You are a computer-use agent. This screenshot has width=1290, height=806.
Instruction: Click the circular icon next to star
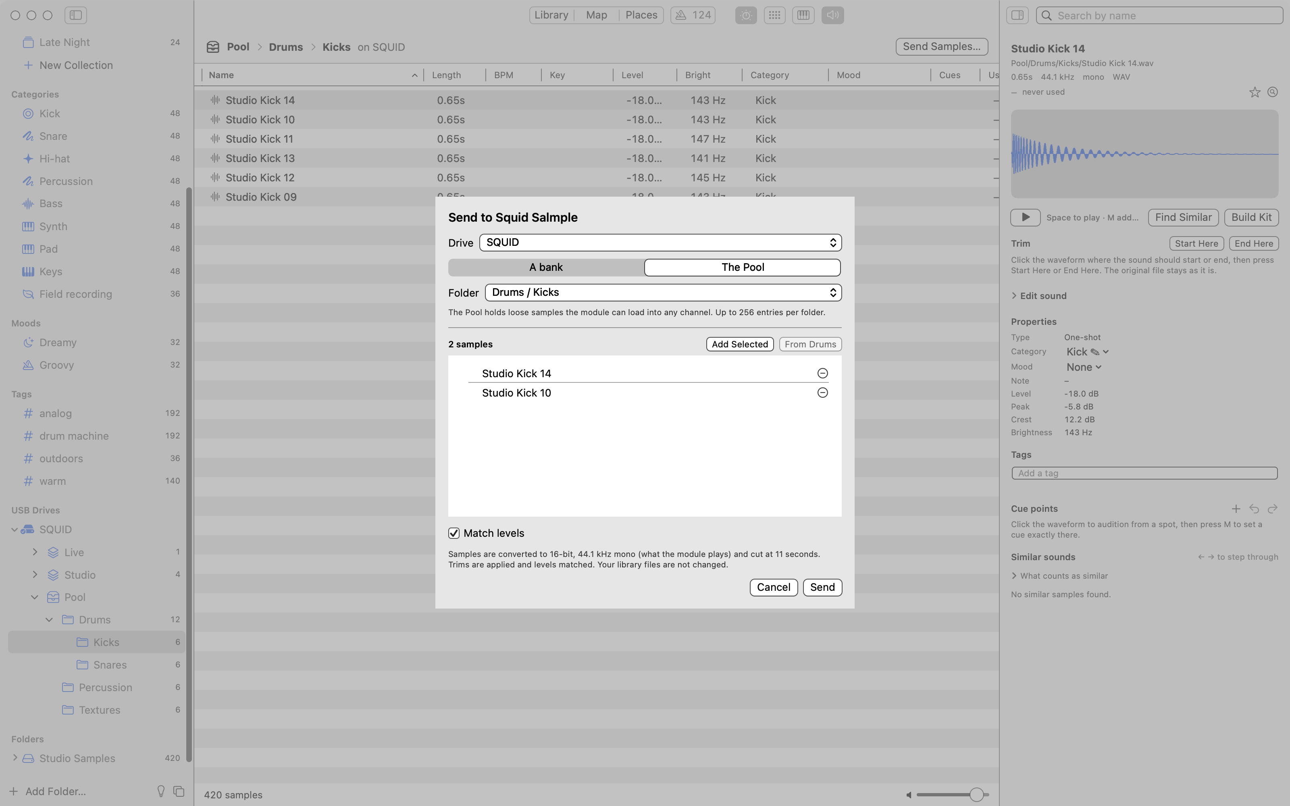1272,92
